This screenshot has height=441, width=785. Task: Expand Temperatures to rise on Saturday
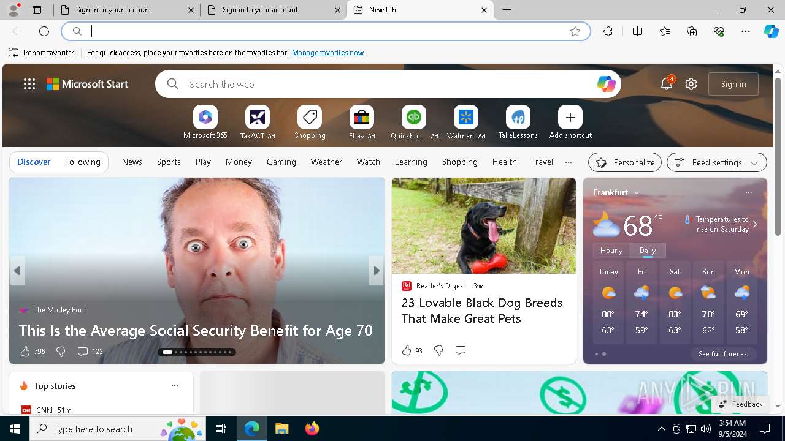(x=755, y=224)
